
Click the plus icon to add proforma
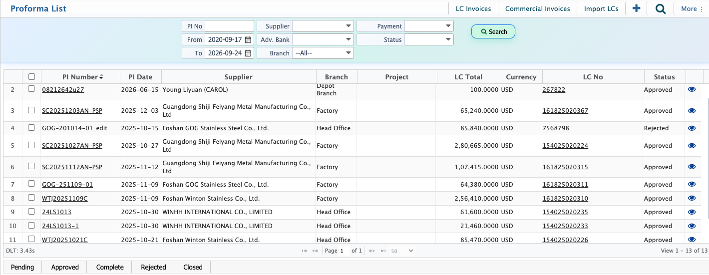pos(636,8)
